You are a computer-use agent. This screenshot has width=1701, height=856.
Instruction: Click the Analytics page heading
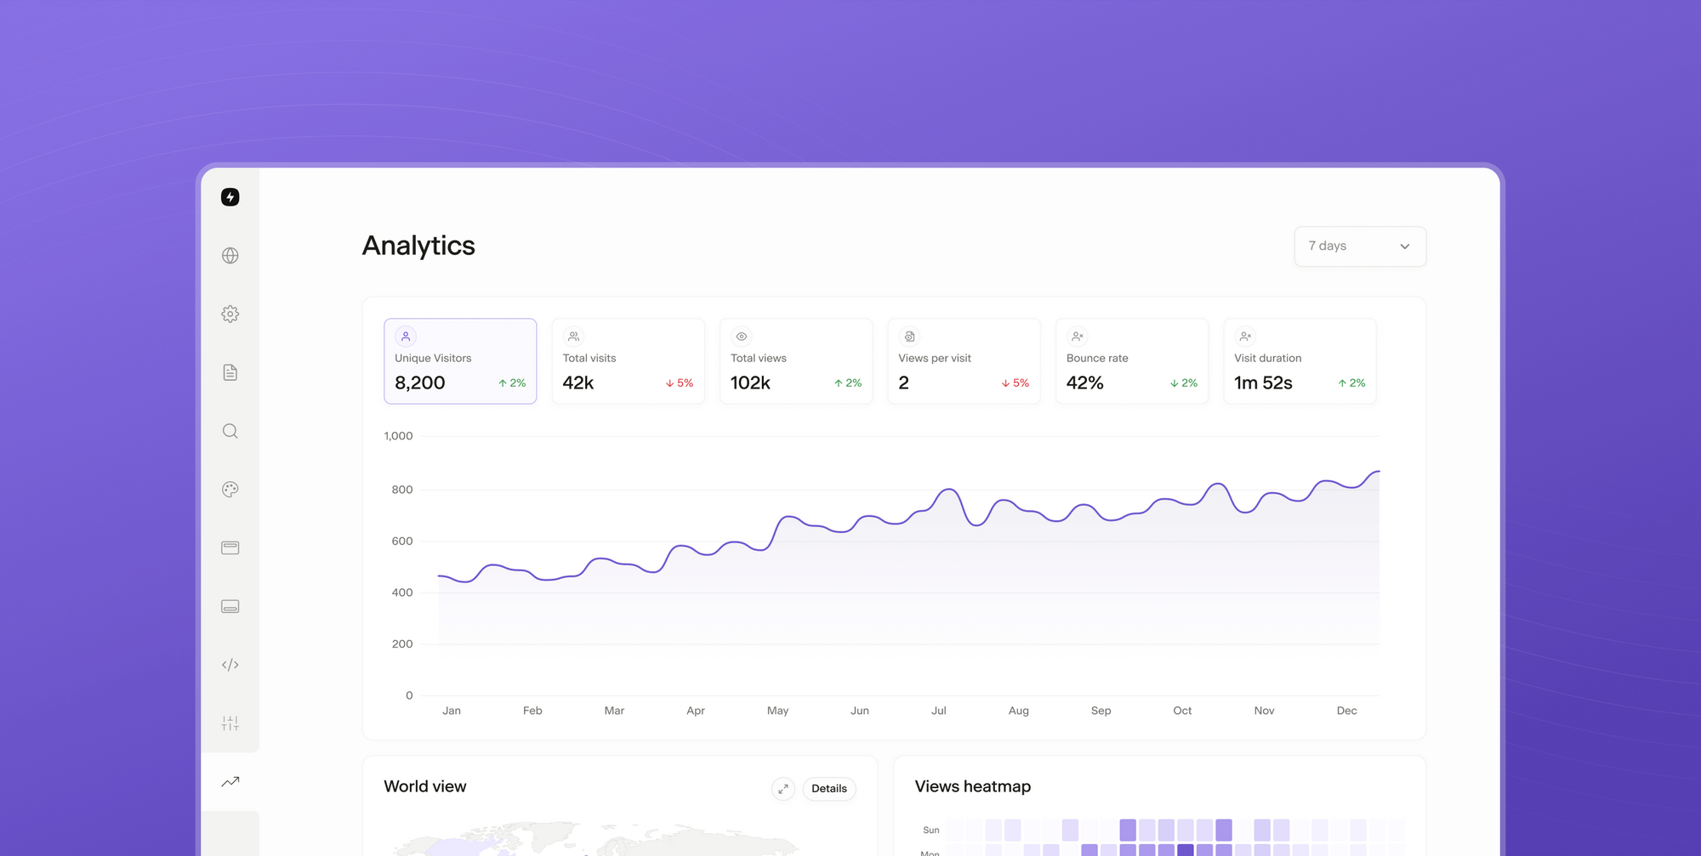point(418,246)
